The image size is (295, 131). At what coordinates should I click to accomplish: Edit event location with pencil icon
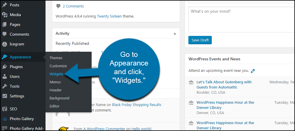253,71
